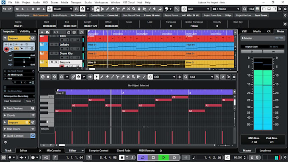Open the VST Cloud menu
Viewport: 288px width, 162px height.
[x=129, y=3]
